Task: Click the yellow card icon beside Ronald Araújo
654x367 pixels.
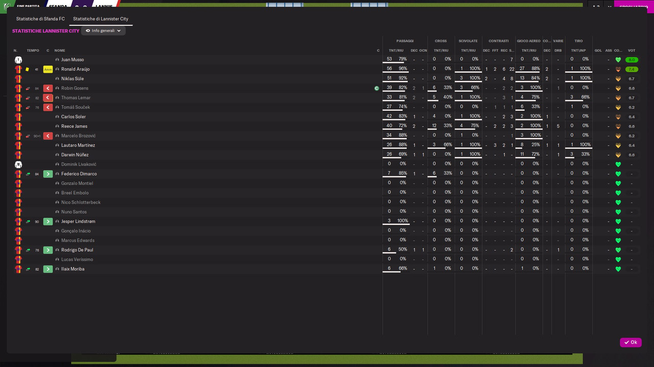Action: tap(28, 69)
